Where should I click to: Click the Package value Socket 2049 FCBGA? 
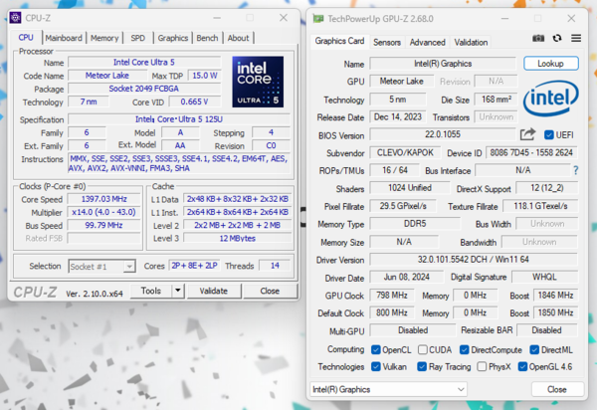pos(144,89)
